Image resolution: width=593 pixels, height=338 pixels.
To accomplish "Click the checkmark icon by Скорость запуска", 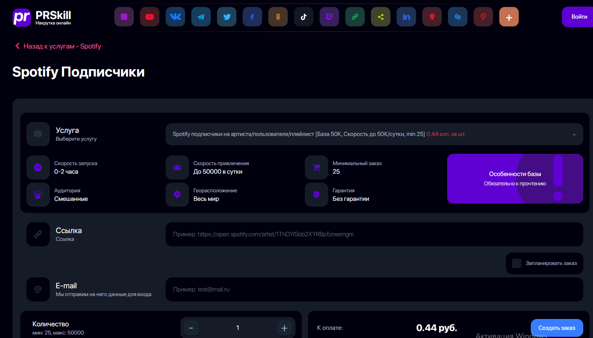I will point(38,167).
